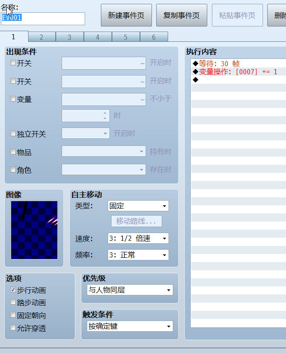Open the 优先级 与人物同层 dropdown
Viewport: 286px width, 353px height.
pyautogui.click(x=130, y=290)
